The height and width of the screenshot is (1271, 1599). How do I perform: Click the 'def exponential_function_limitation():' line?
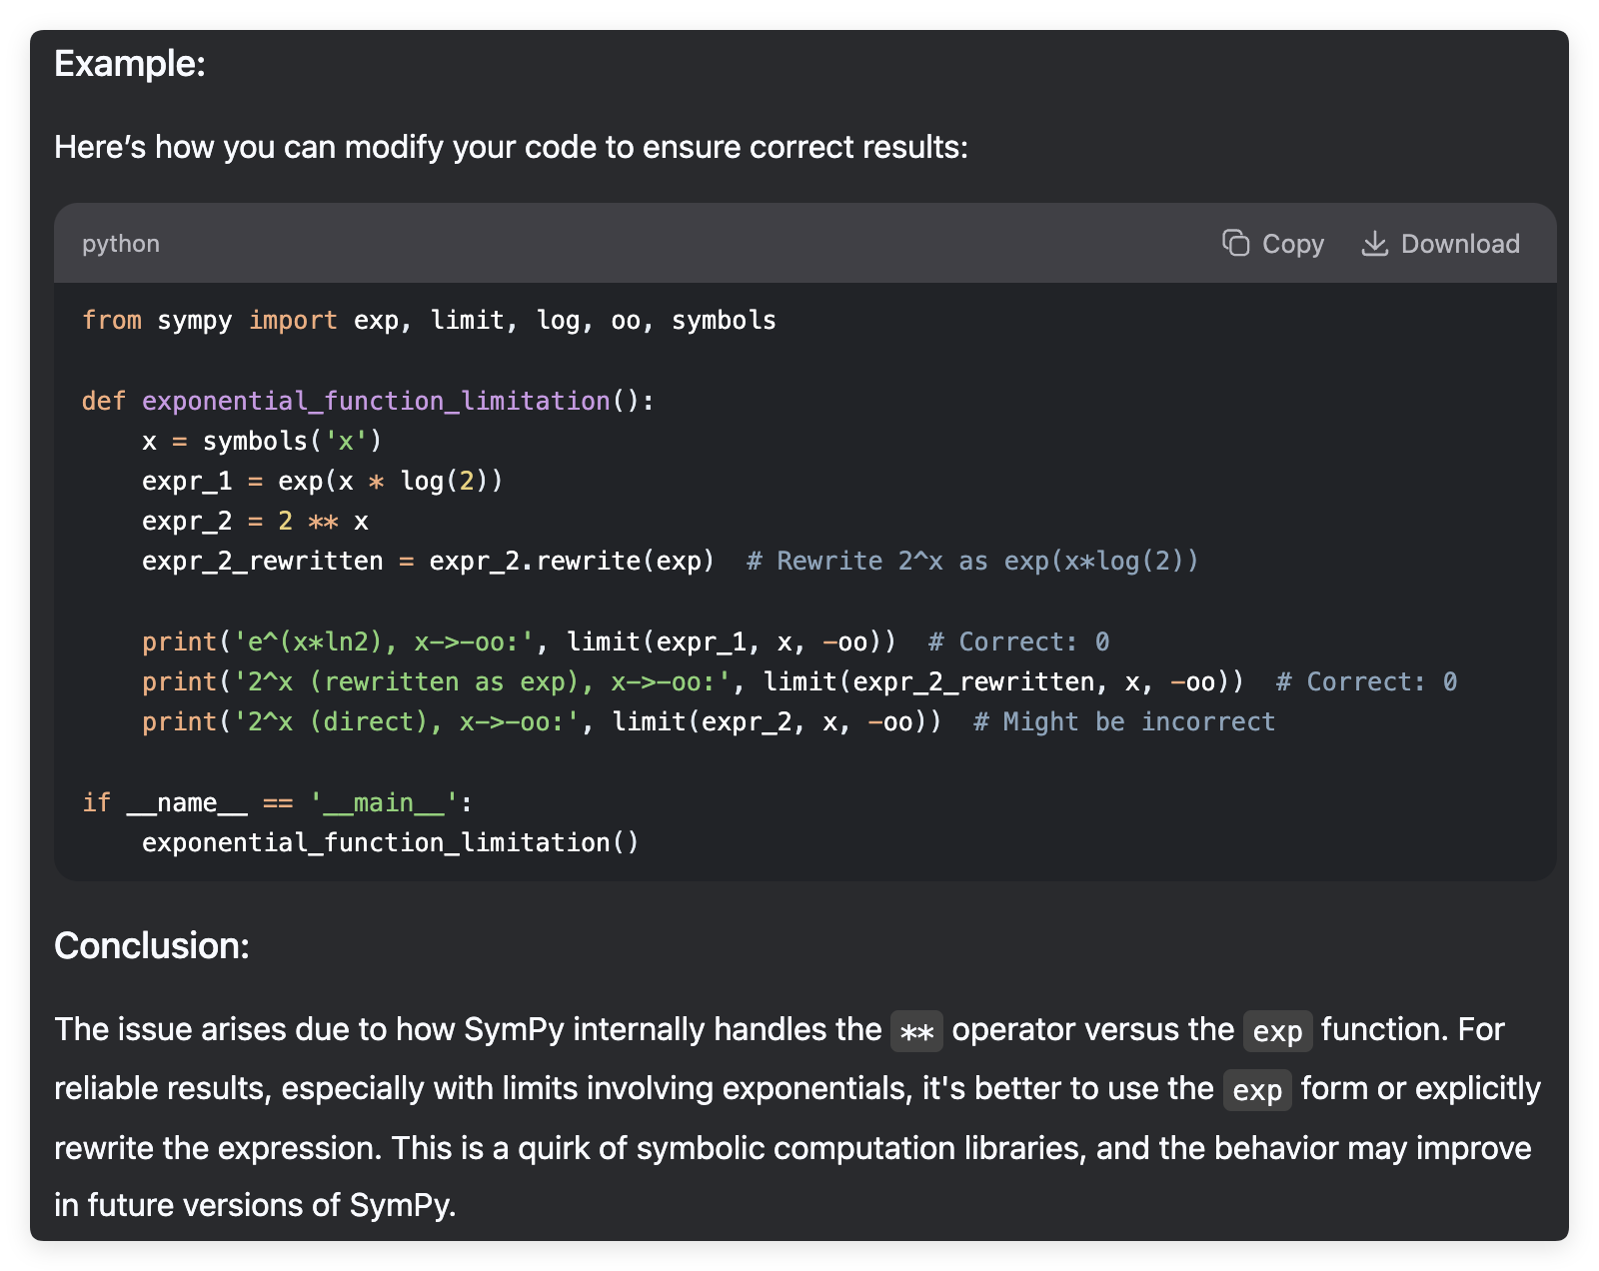coord(368,401)
